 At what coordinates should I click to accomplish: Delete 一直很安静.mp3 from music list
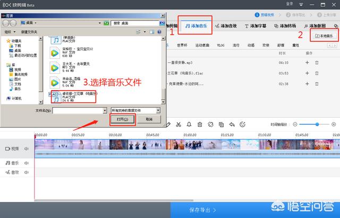tap(317, 63)
